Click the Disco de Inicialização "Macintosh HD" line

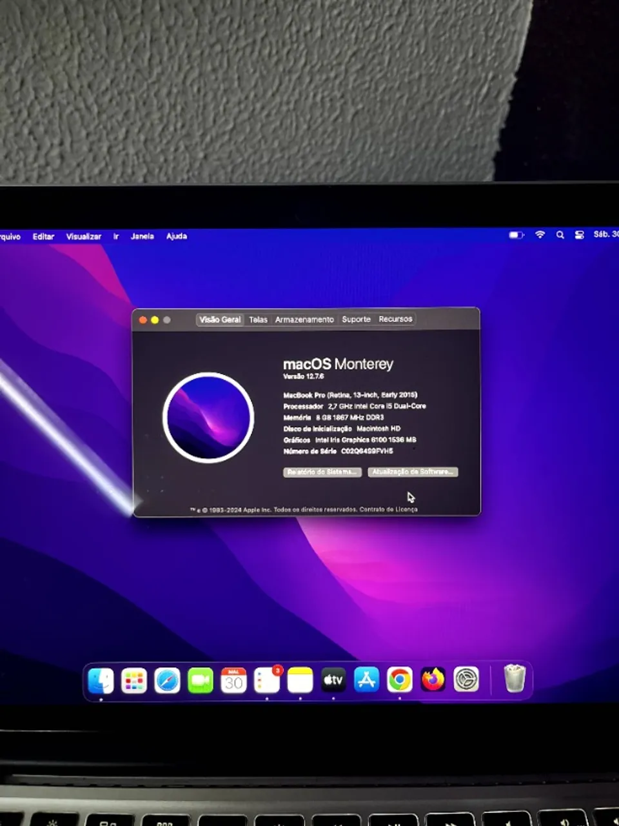pyautogui.click(x=342, y=428)
